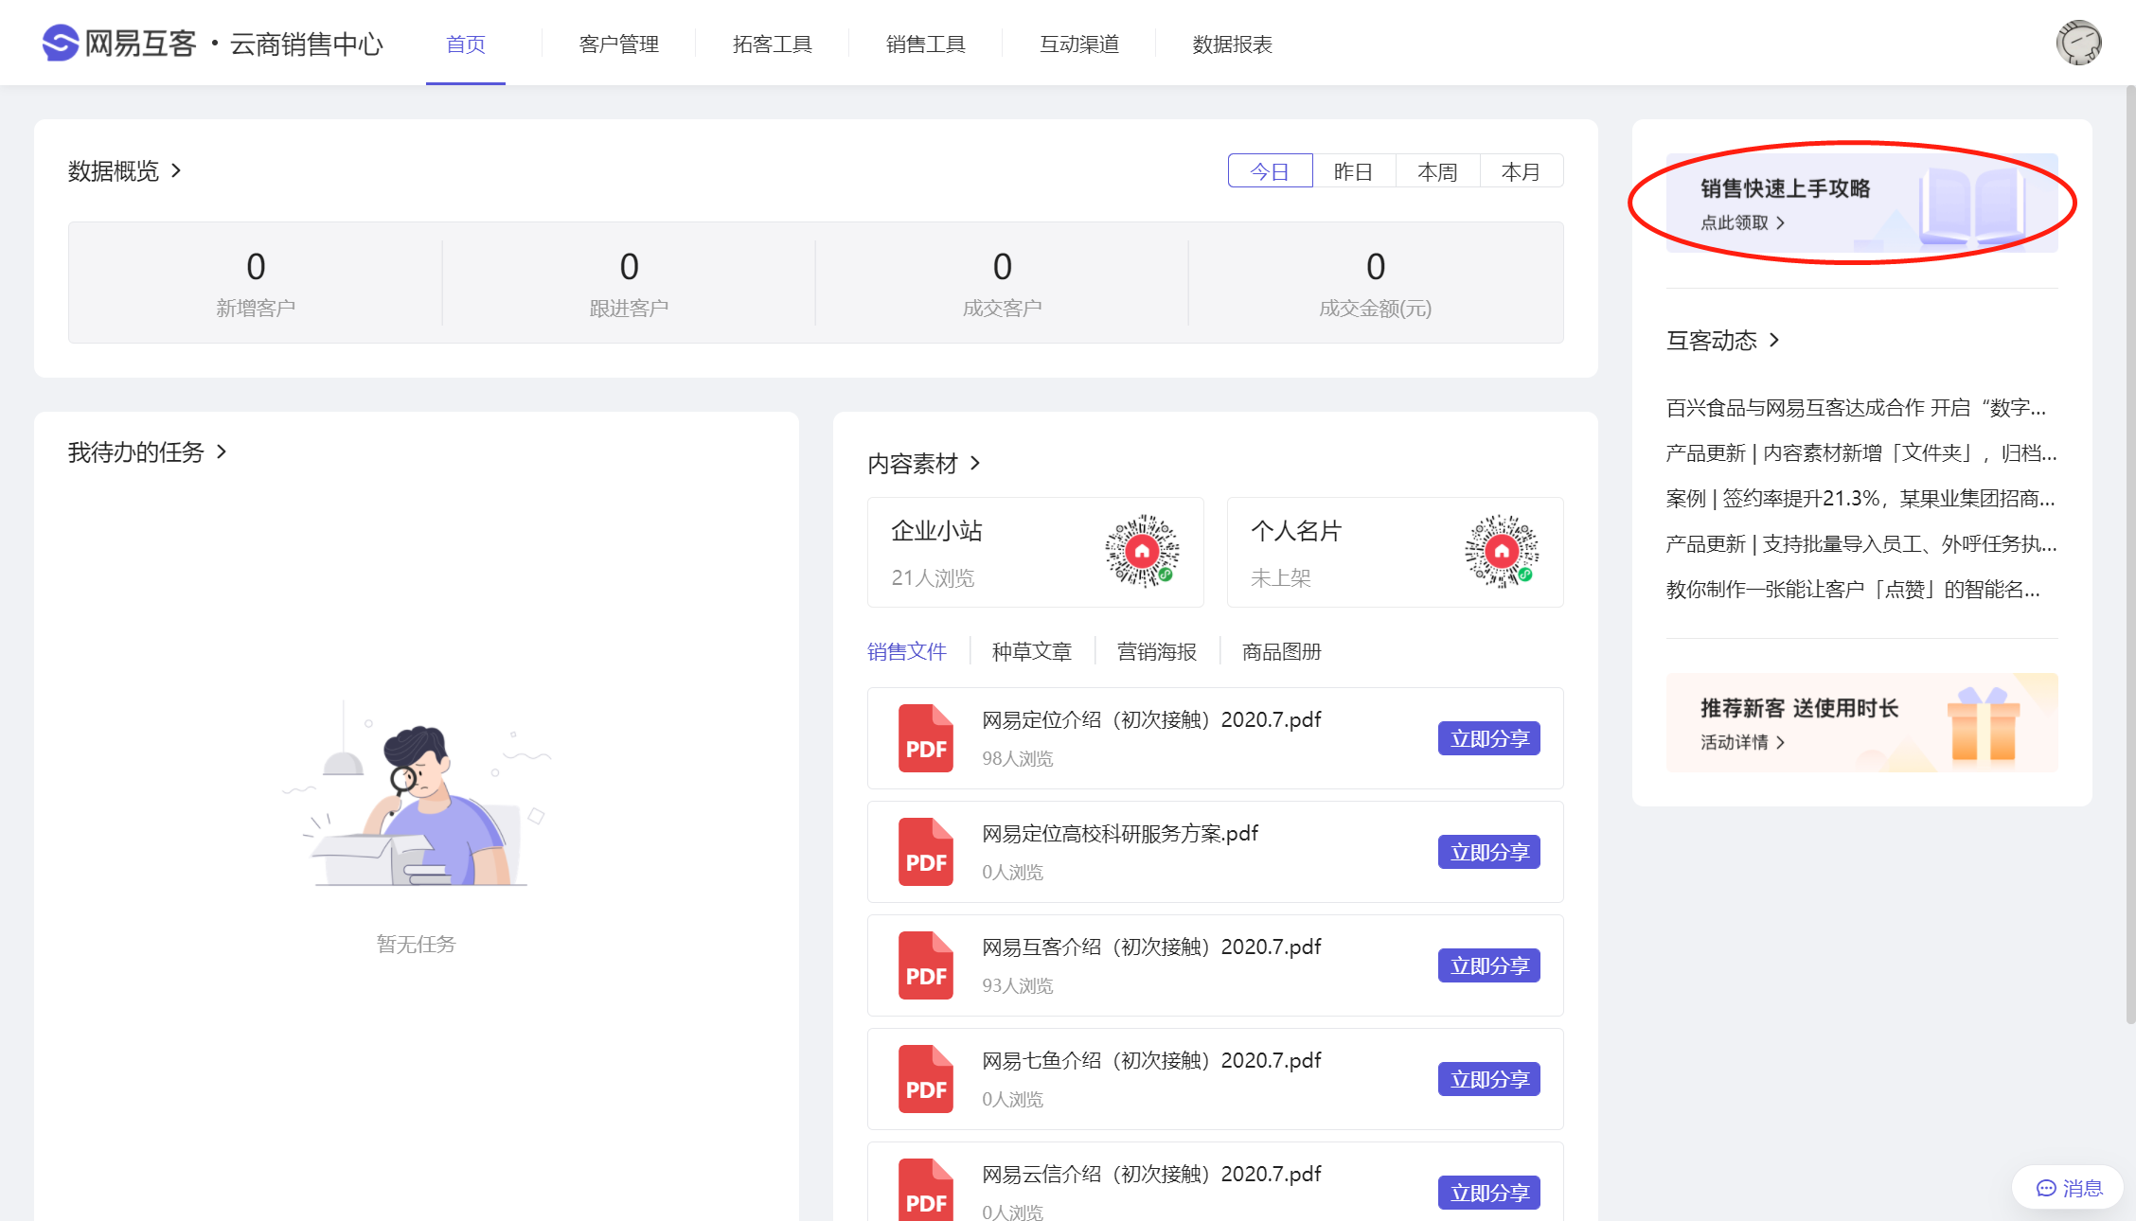Click PDF icon of 网易七鱼介绍 file
2136x1221 pixels.
point(925,1079)
